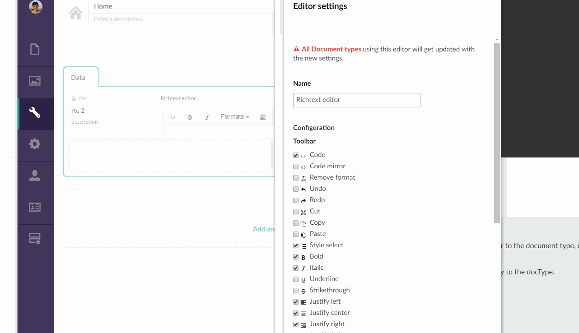
Task: Open the Formats dropdown in rte toolbar
Action: tap(235, 117)
